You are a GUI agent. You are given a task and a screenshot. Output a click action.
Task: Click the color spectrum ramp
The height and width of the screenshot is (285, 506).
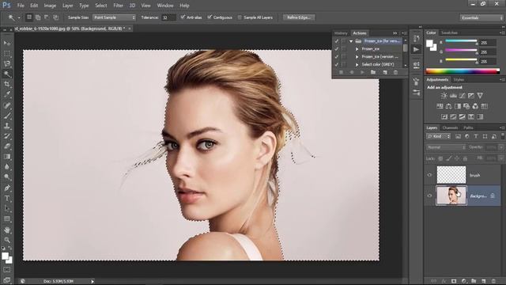click(x=463, y=71)
